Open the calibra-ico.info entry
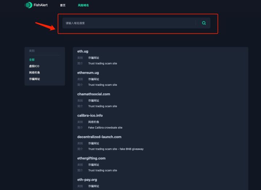The height and width of the screenshot is (190, 261). point(90,115)
